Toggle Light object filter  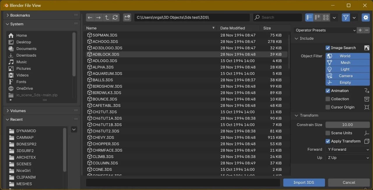point(348,69)
